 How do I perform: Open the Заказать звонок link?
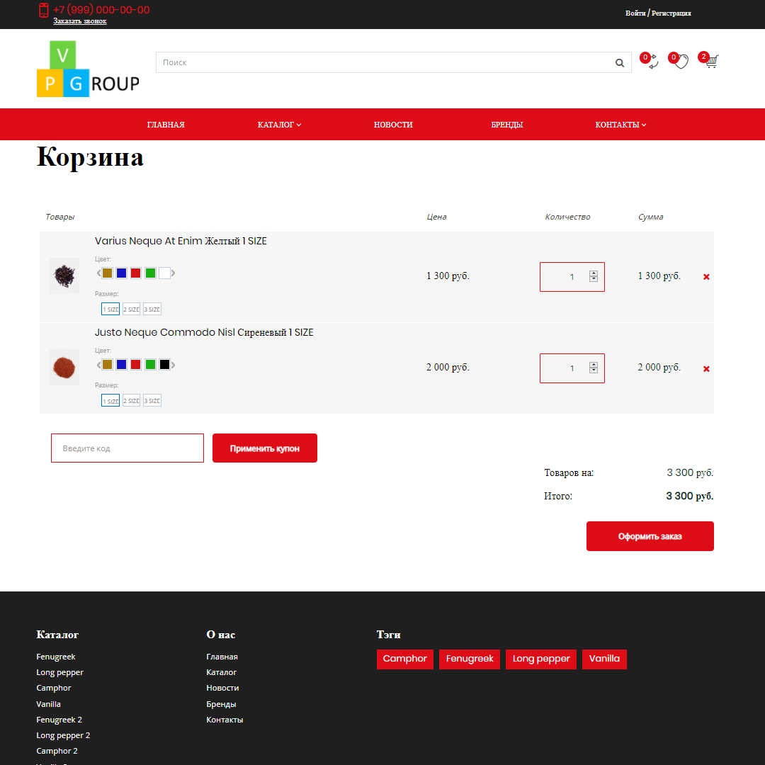click(79, 21)
